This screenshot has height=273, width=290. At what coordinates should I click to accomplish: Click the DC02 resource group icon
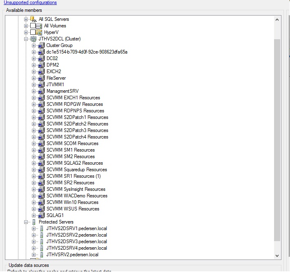[x=41, y=58]
